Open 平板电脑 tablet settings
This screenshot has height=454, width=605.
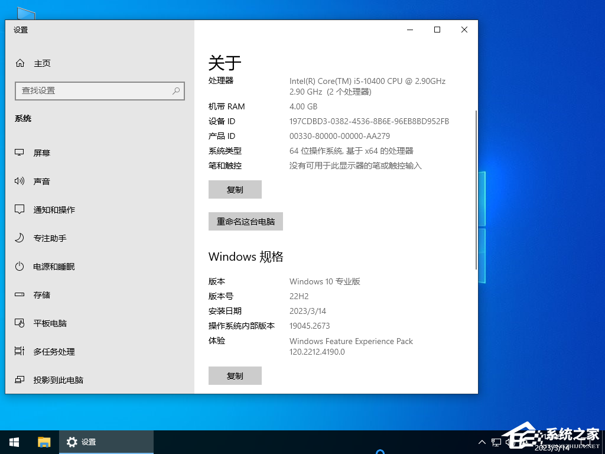coord(50,323)
